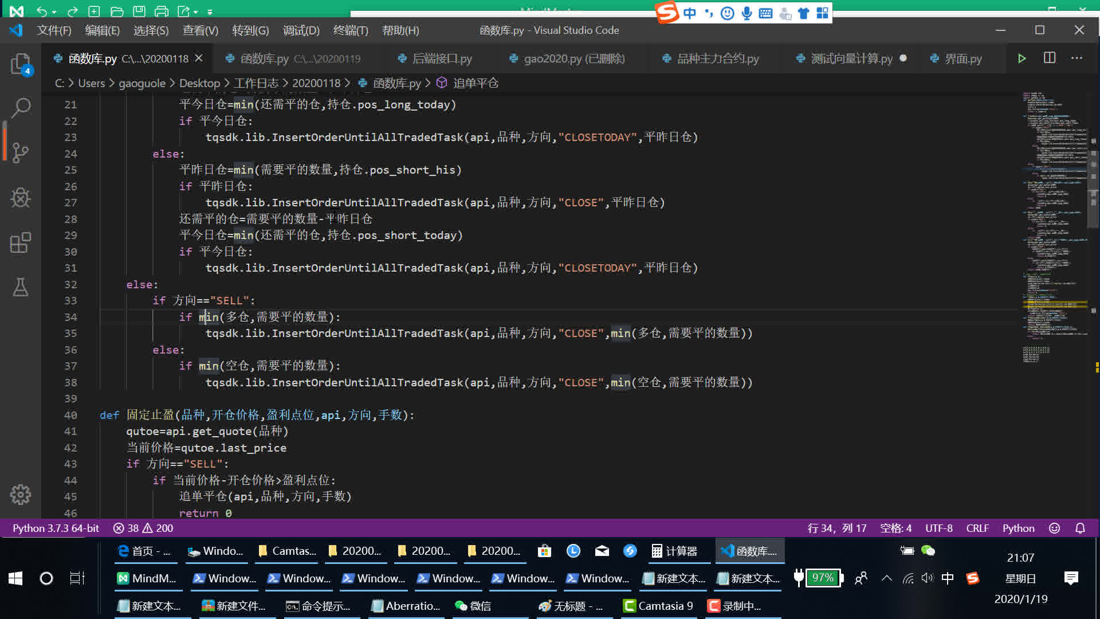The width and height of the screenshot is (1100, 619).
Task: Open the Test flask view
Action: [21, 287]
